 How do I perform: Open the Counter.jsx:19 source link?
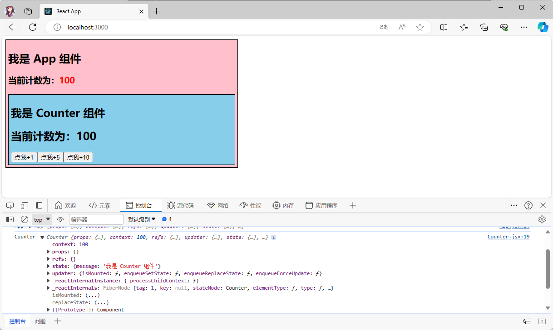coord(508,237)
